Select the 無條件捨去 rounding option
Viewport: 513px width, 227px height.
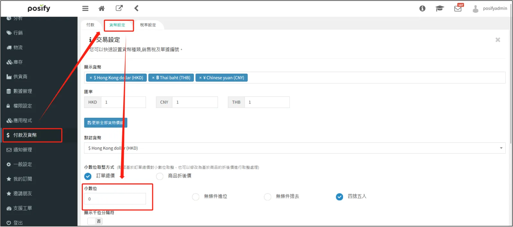[267, 197]
